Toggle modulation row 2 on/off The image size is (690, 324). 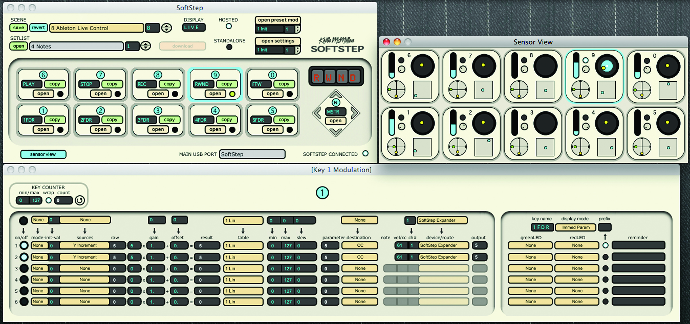click(24, 257)
